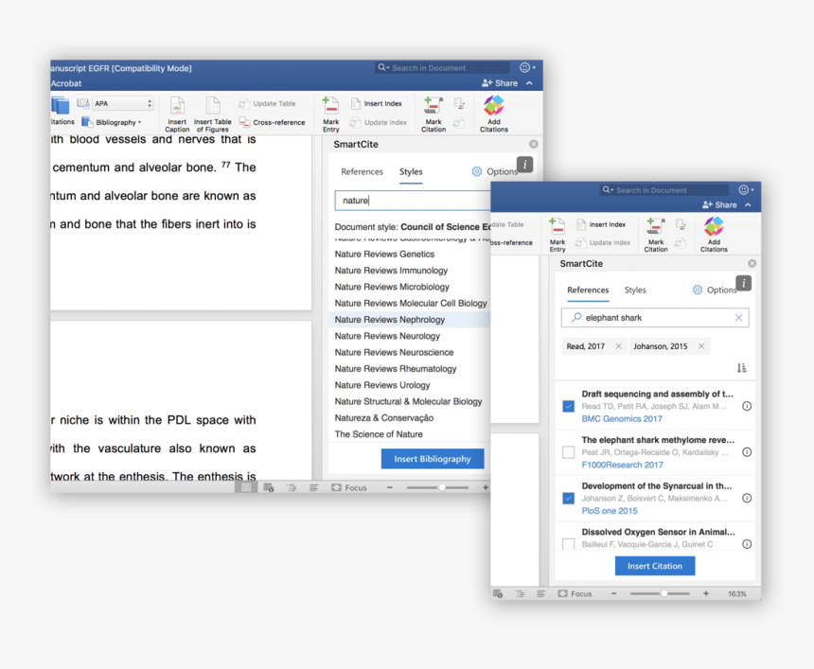Click Update Table in back window ribbon
This screenshot has width=814, height=669.
point(267,104)
